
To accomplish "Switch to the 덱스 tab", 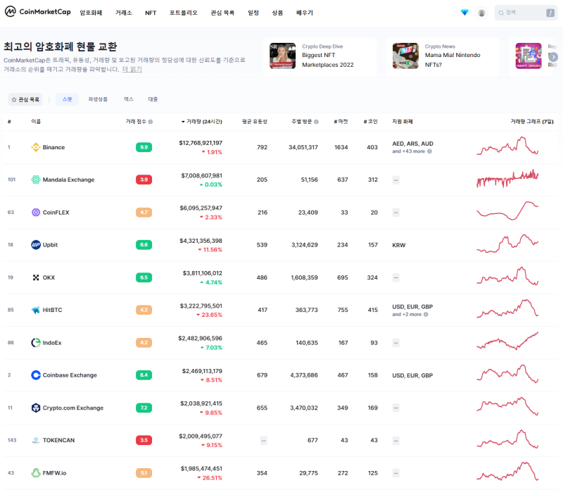I will pos(129,99).
